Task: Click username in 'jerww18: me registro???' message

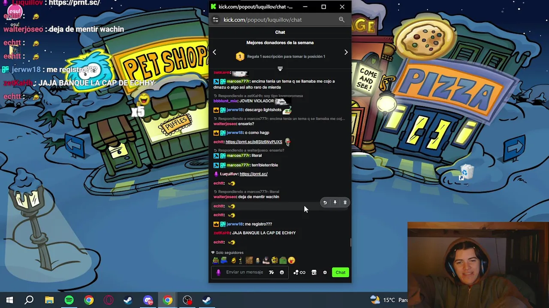Action: pyautogui.click(x=235, y=224)
